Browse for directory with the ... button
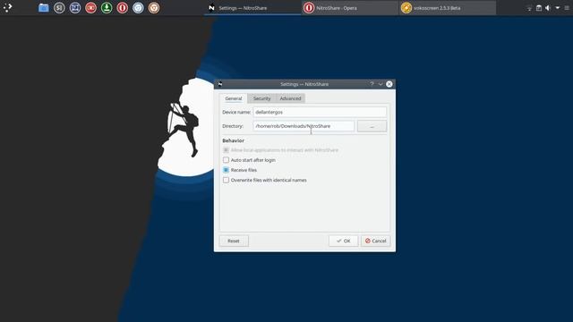Viewport: 573px width, 322px height. pos(372,126)
